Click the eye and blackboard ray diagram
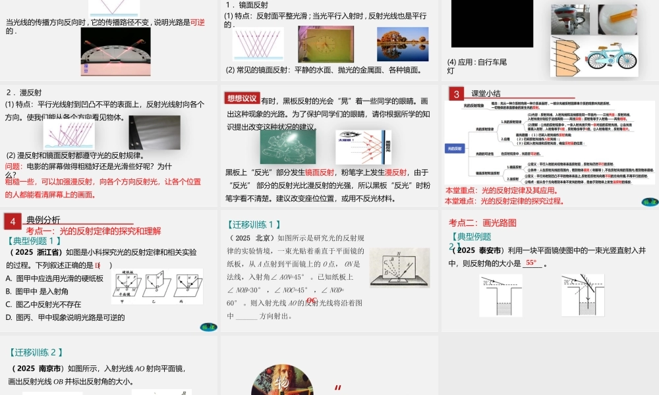 (x=364, y=147)
